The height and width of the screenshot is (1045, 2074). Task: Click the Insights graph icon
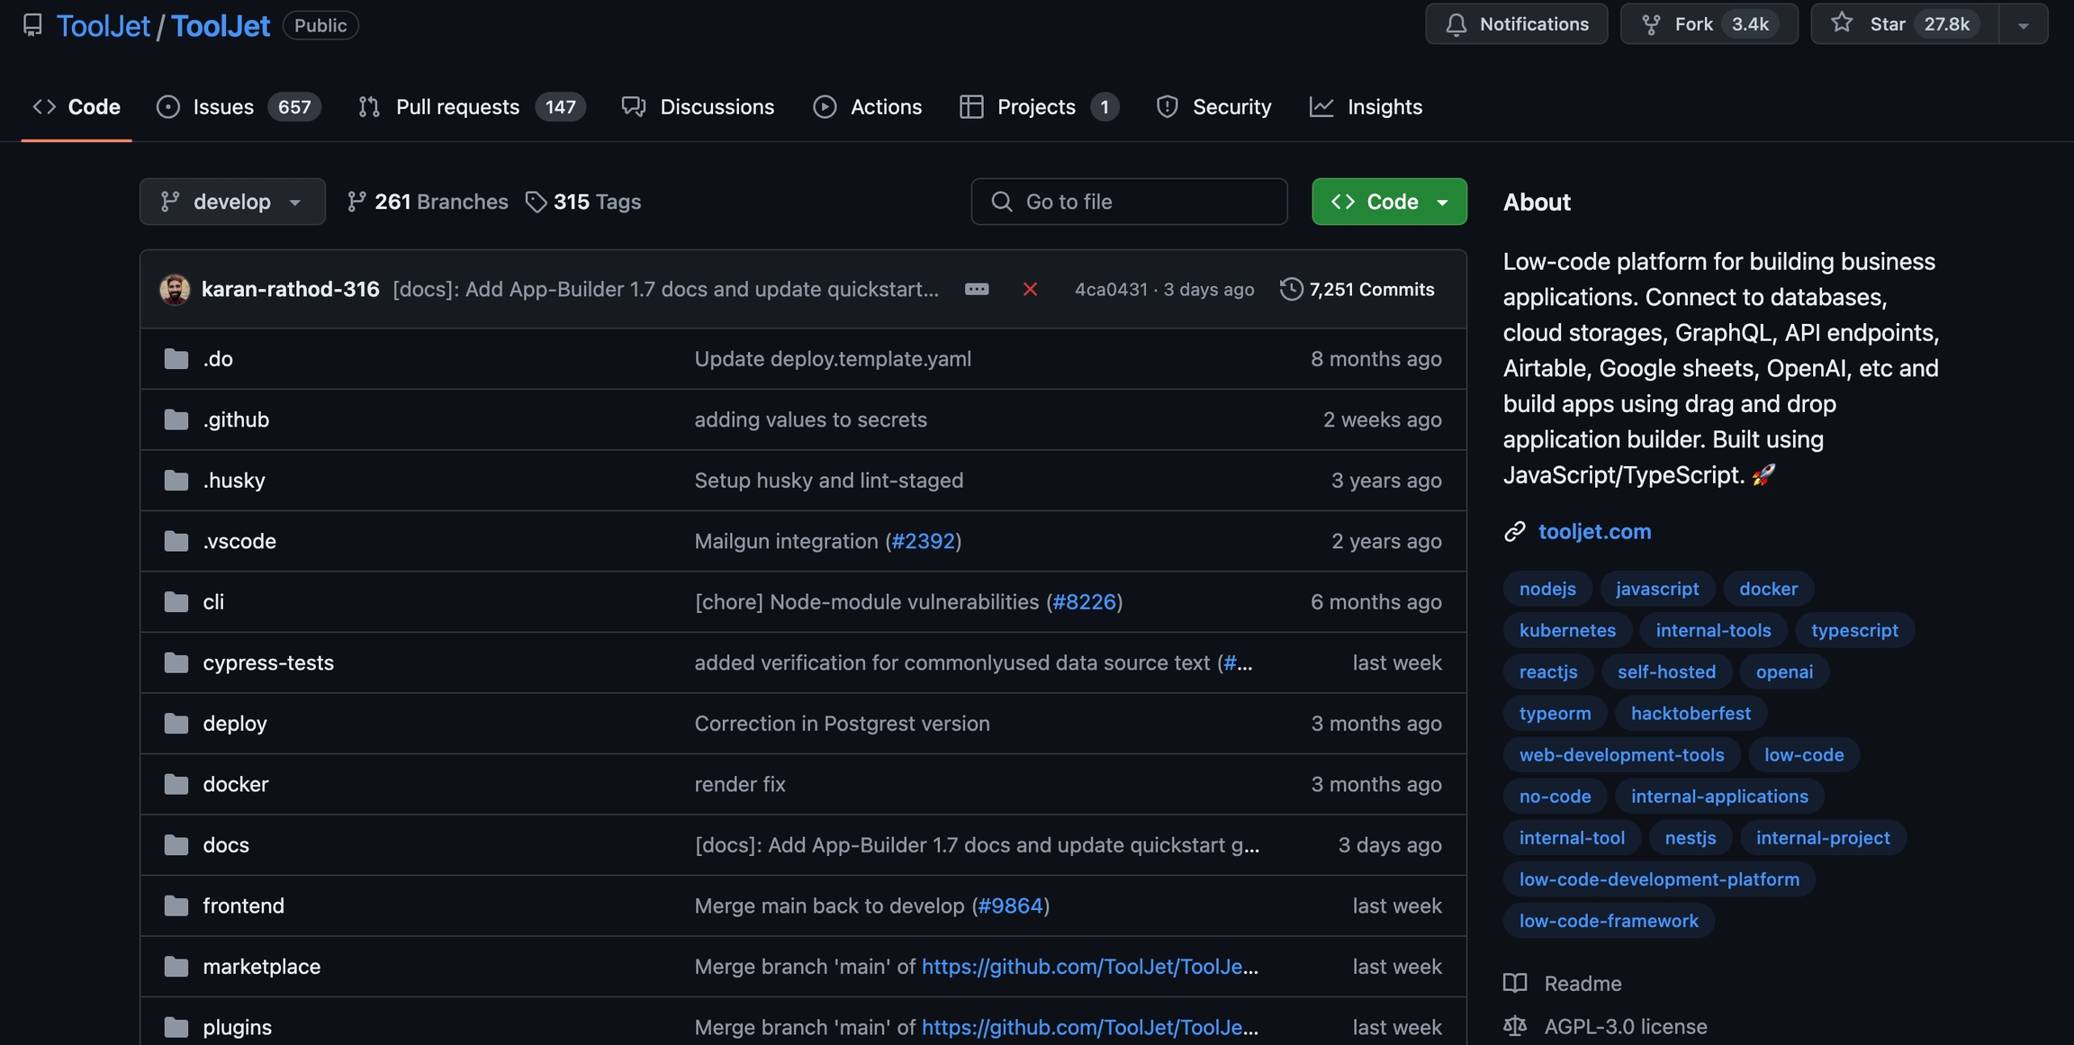pos(1321,107)
